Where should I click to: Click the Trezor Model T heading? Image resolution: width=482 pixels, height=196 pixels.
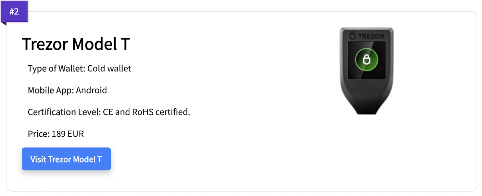click(x=76, y=44)
